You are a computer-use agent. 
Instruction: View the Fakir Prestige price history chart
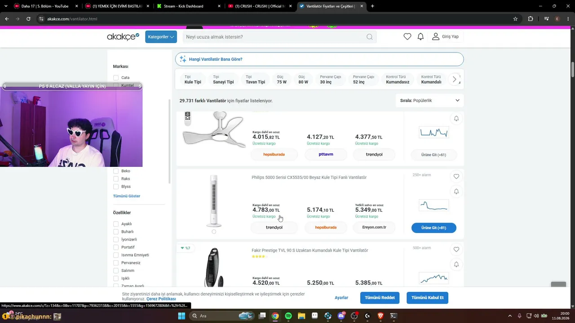[434, 278]
